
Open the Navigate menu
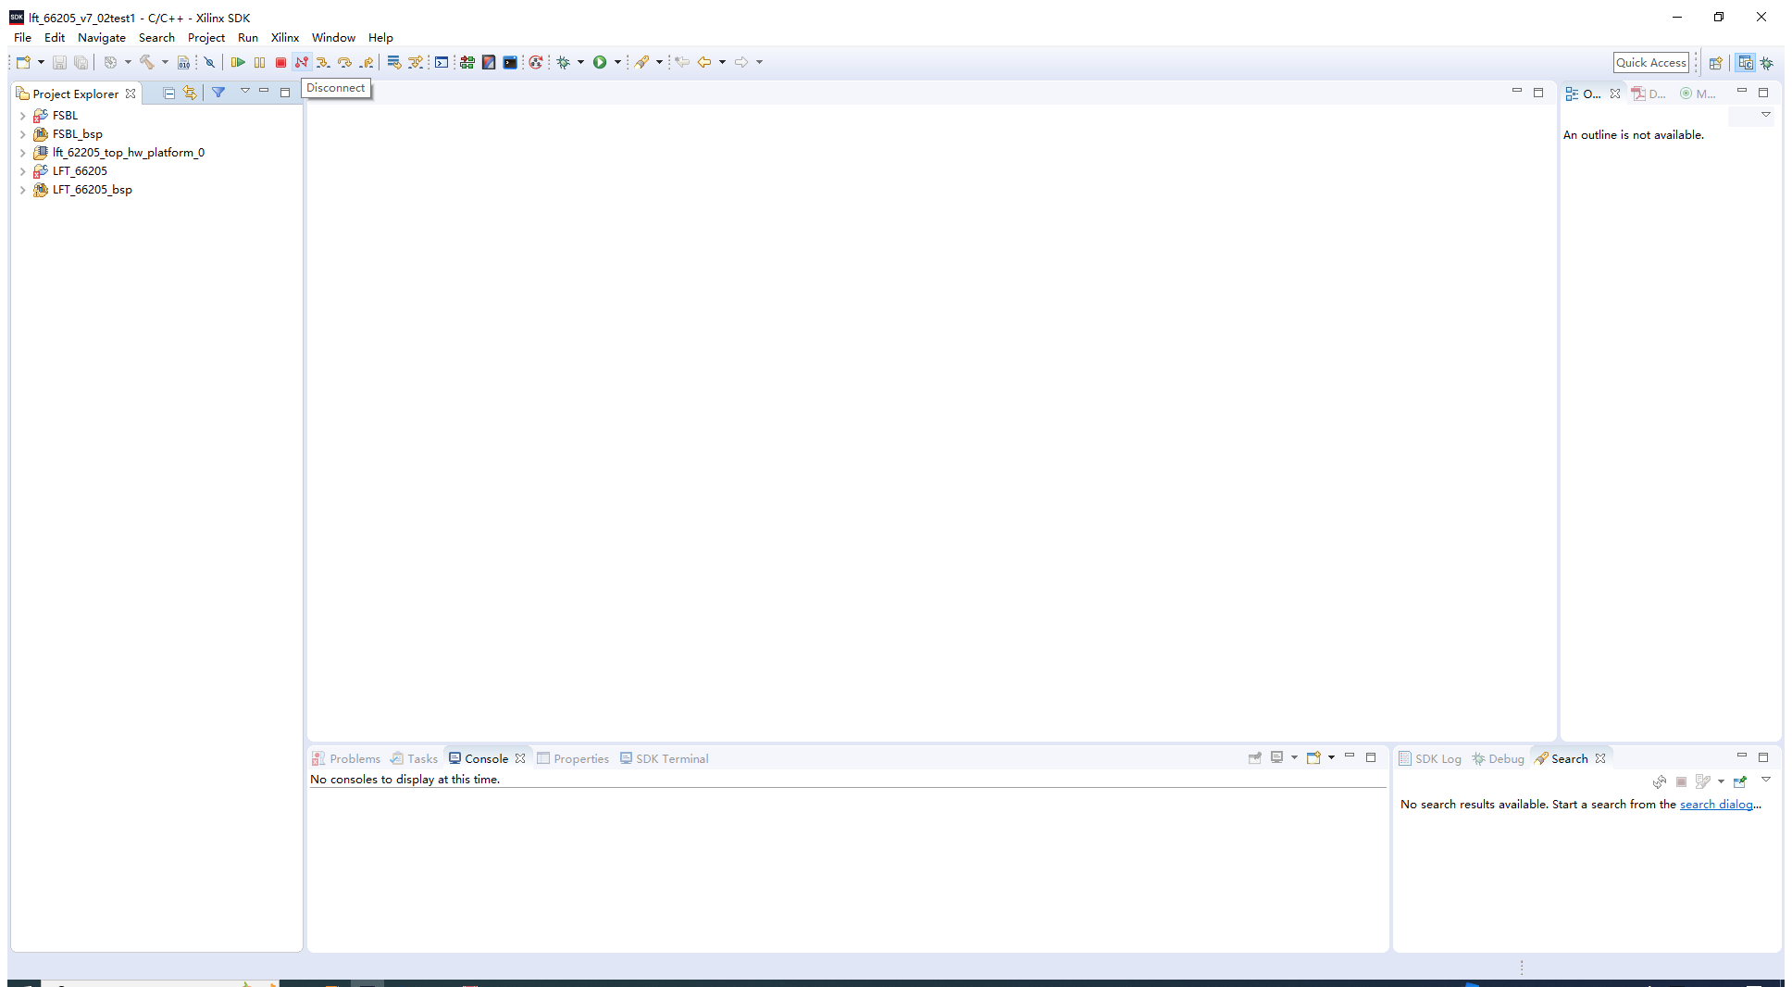coord(102,38)
